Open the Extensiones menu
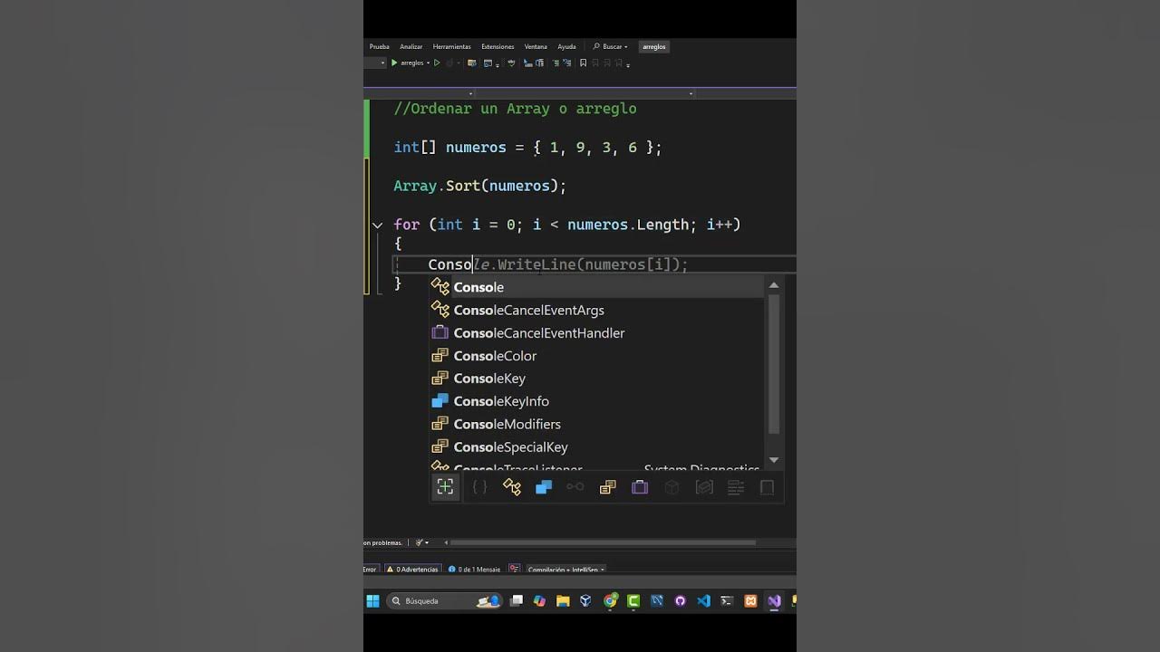 498,46
